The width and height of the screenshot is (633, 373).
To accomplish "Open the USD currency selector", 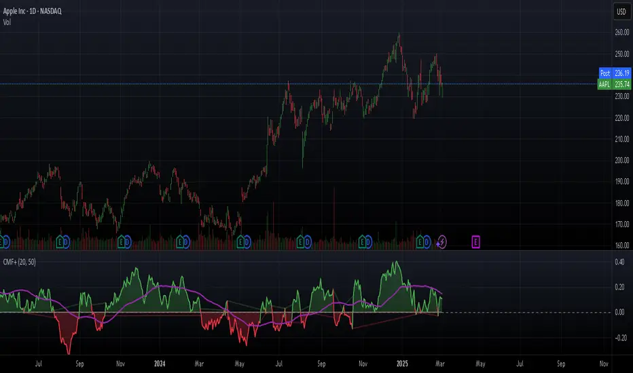I will point(621,12).
